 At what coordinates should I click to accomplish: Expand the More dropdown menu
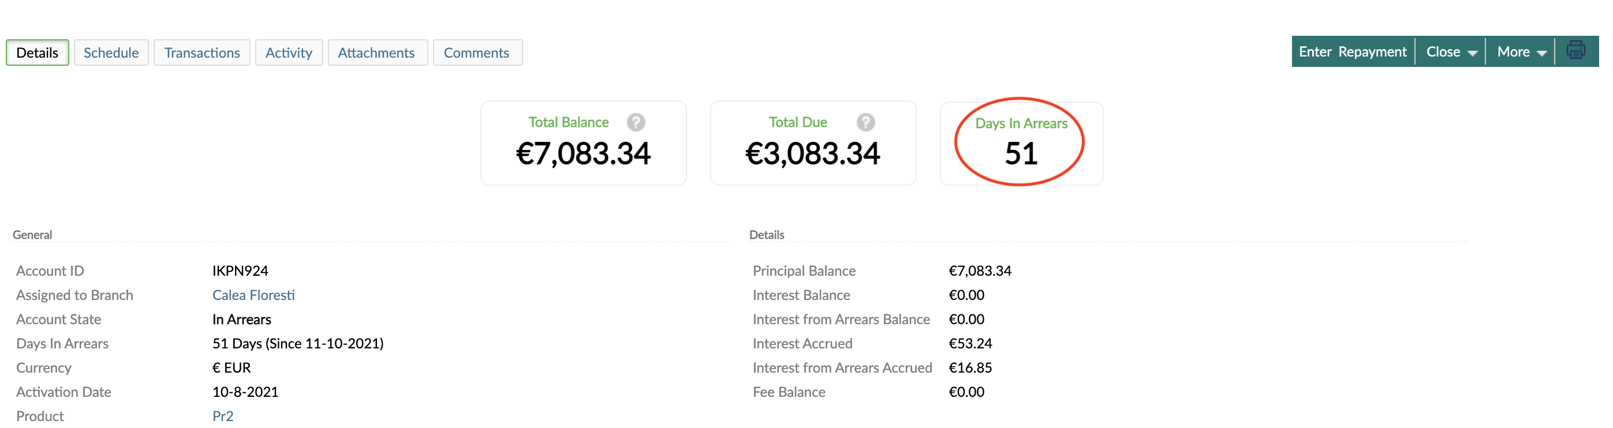1521,52
